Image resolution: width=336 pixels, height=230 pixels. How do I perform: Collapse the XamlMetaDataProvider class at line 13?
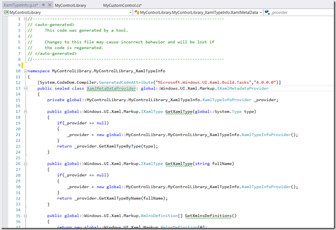[x=25, y=88]
